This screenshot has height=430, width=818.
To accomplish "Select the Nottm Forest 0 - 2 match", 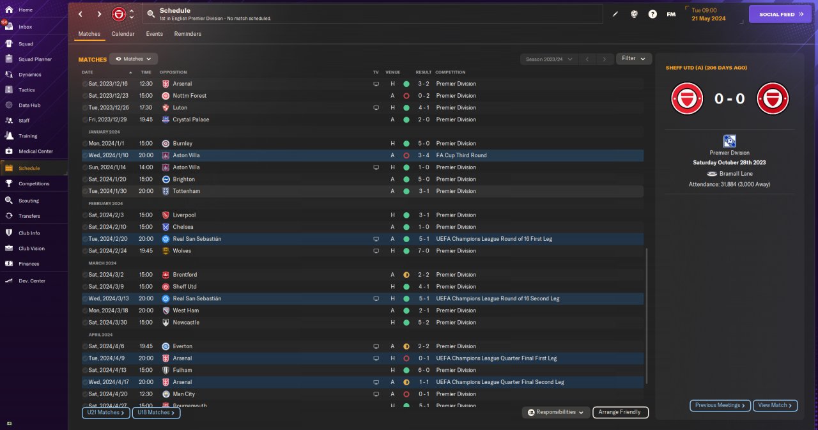I will [x=362, y=96].
